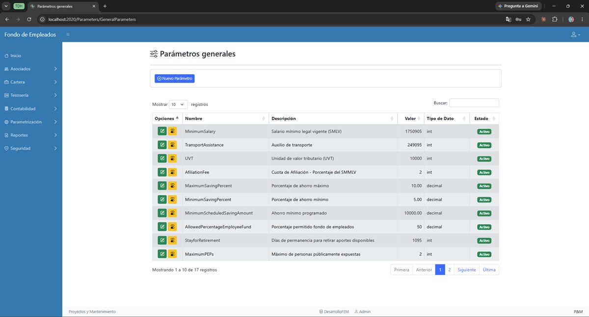Click the translate page icon in address bar
The height and width of the screenshot is (317, 589).
pyautogui.click(x=509, y=19)
